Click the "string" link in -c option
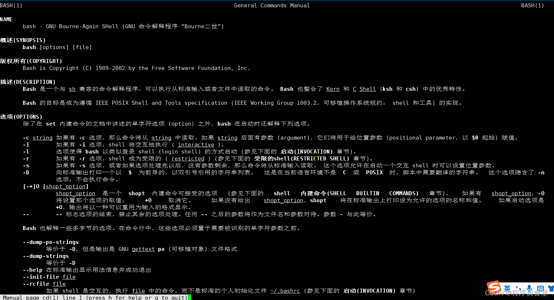554x300 pixels. coord(42,137)
